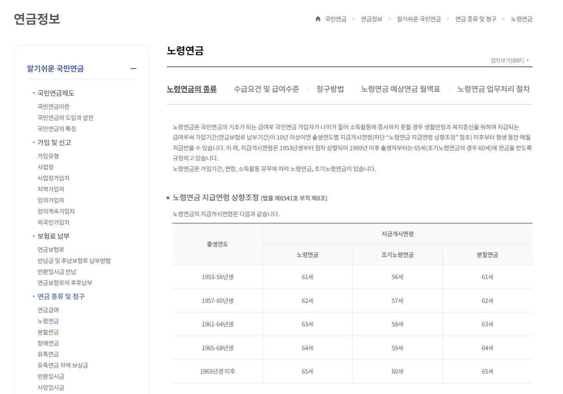This screenshot has height=394, width=563.
Task: Click the 60세 table cell
Action: point(398,371)
